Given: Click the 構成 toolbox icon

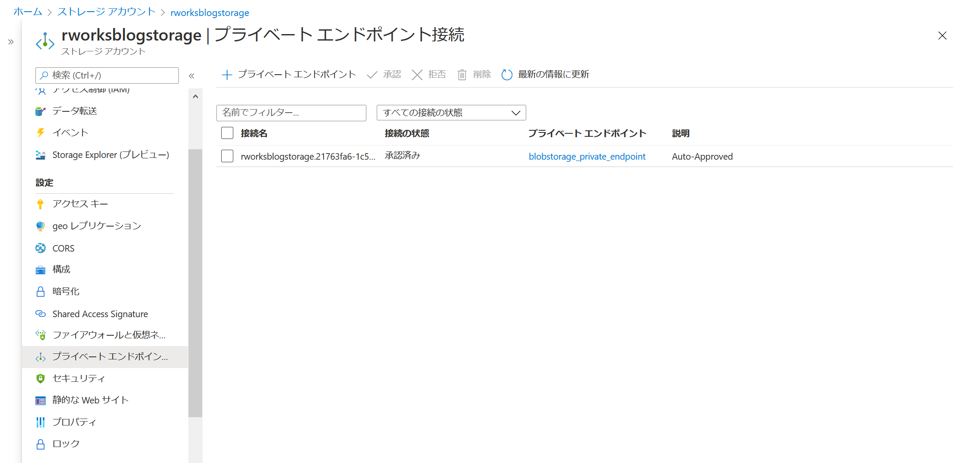Looking at the screenshot, I should (40, 270).
